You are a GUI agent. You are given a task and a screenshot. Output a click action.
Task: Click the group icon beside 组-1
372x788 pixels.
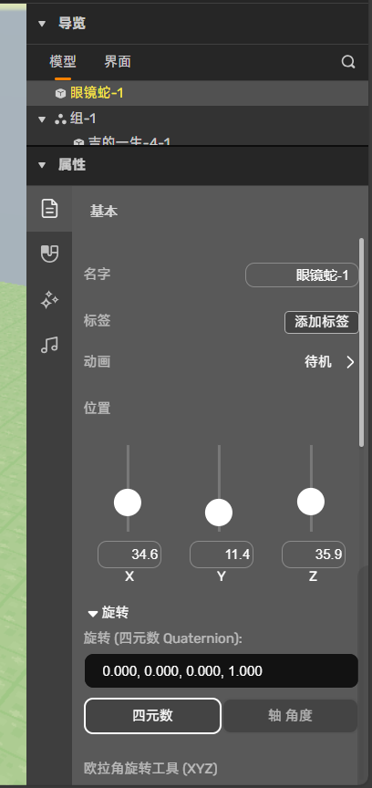[60, 119]
